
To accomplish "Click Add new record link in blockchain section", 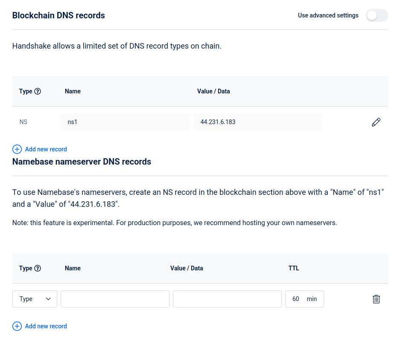I will tap(46, 149).
